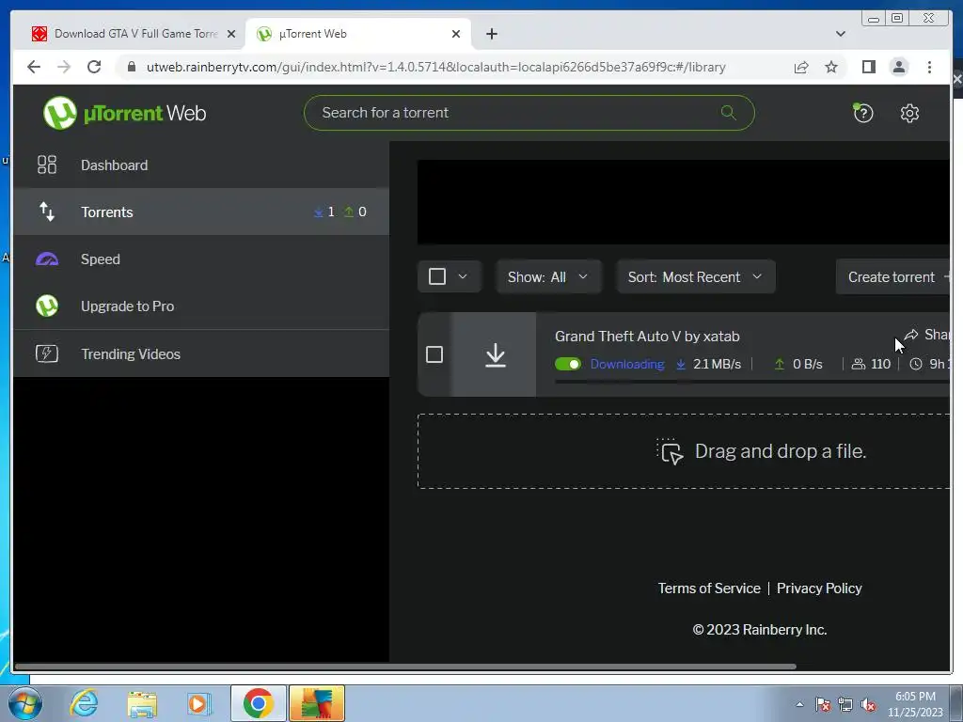The height and width of the screenshot is (722, 963).
Task: Open the Privacy Policy link
Action: pyautogui.click(x=819, y=589)
